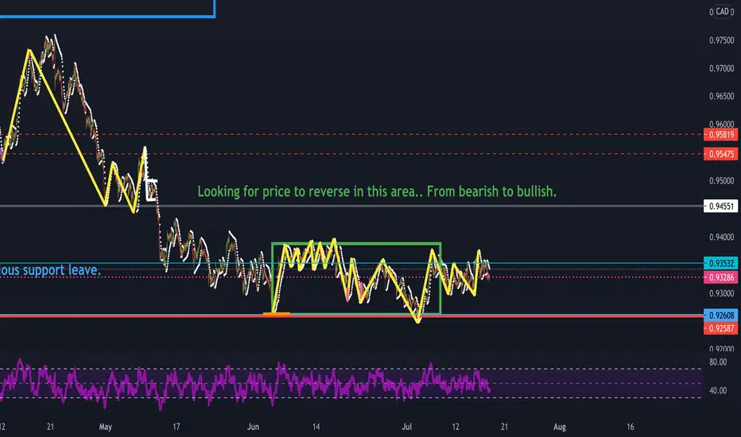Click the 40.00 level on the oscillator scale

pos(718,391)
